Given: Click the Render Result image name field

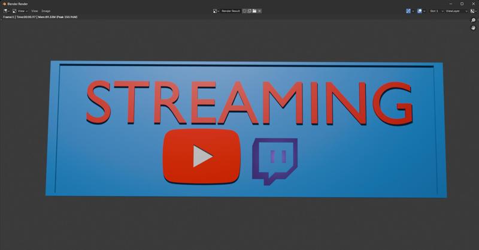Looking at the screenshot, I should click(231, 11).
